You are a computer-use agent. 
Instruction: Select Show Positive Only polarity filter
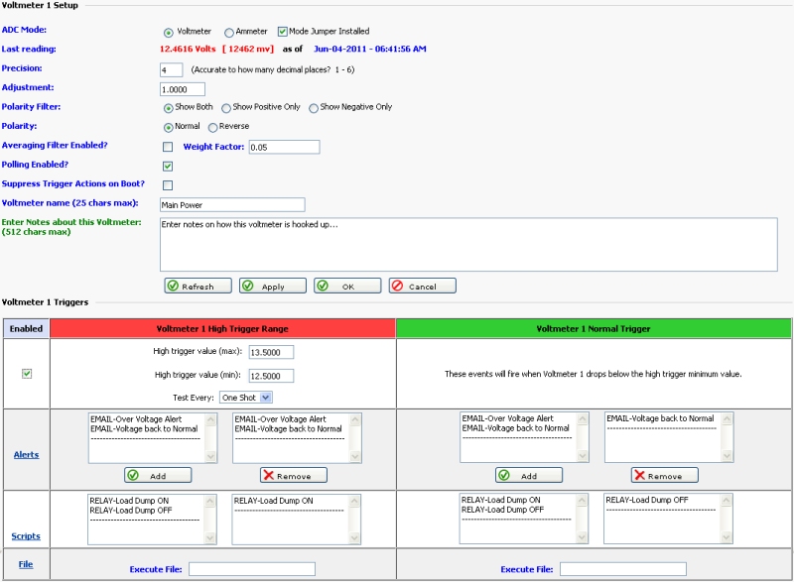click(226, 108)
